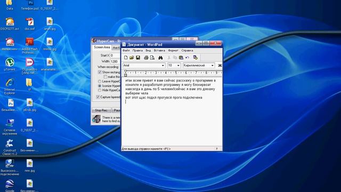The height and width of the screenshot is (192, 341).
Task: Switch to the Screen Area tab in HyperCam
Action: (102, 47)
